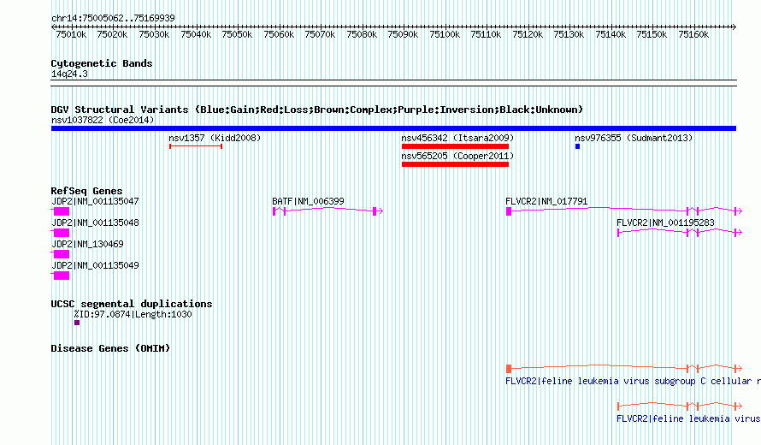The width and height of the screenshot is (761, 445).
Task: Click the 75030k ruler tick label
Action: point(154,34)
